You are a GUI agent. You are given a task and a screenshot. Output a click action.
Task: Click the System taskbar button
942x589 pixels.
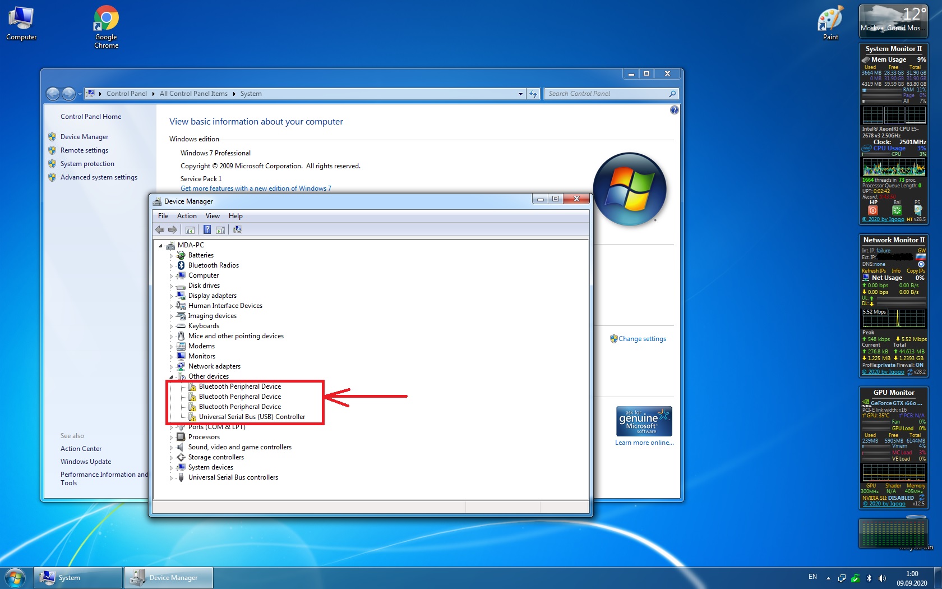click(78, 578)
